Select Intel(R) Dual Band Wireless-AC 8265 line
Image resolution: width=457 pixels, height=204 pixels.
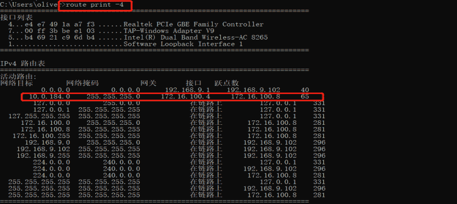(x=138, y=37)
